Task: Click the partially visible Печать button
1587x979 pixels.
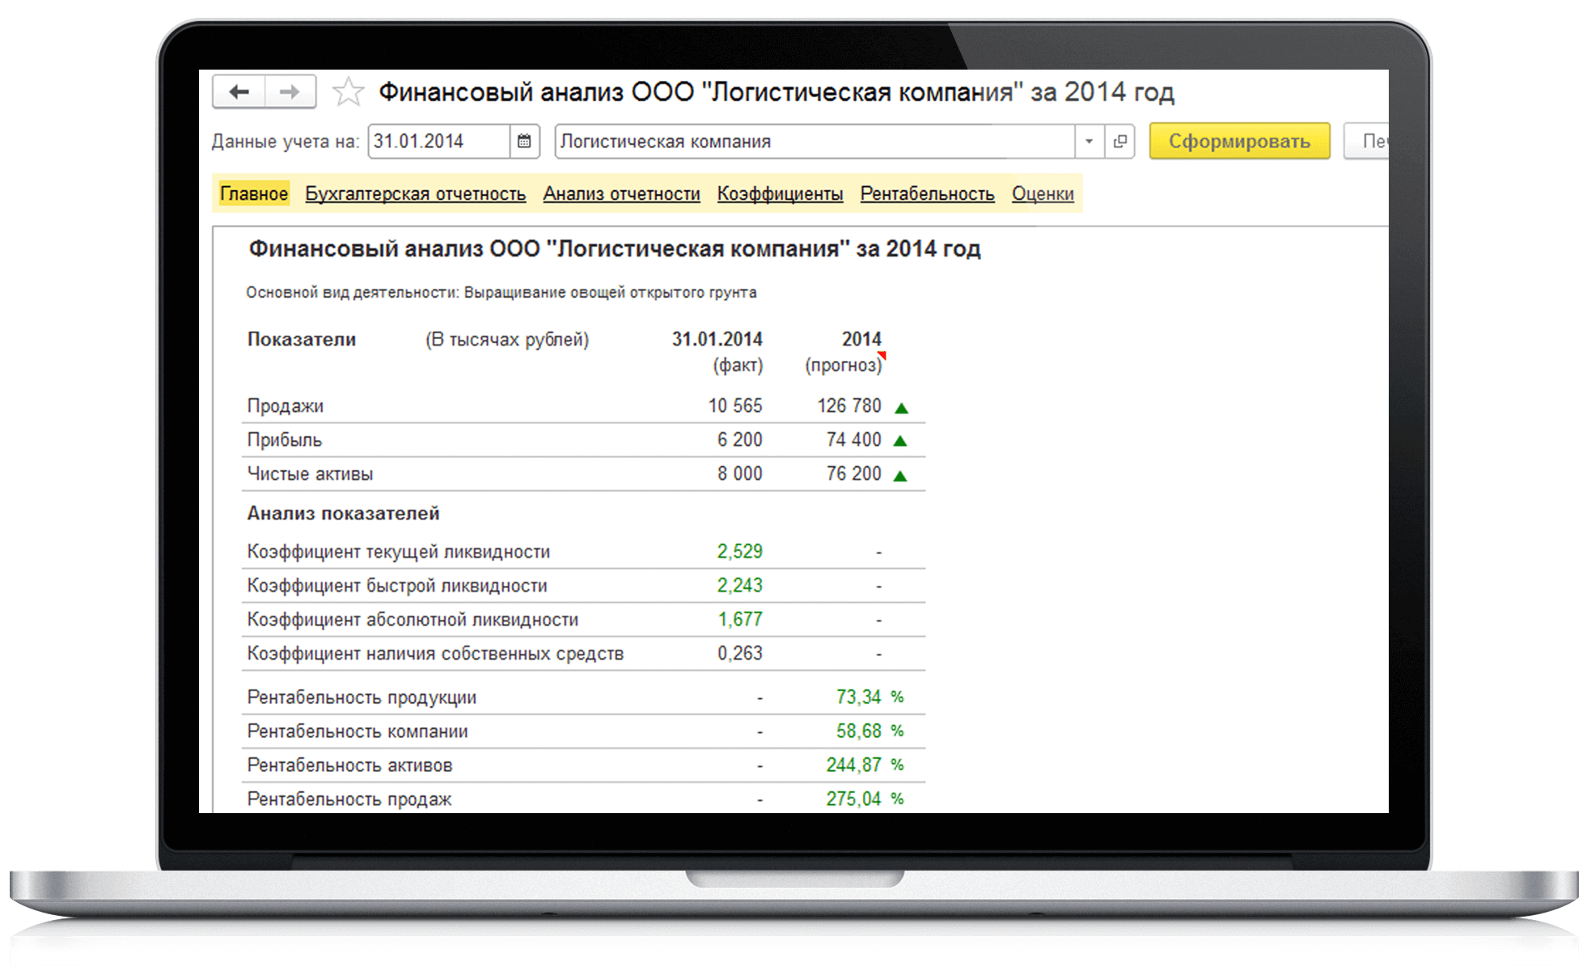Action: pos(1367,142)
